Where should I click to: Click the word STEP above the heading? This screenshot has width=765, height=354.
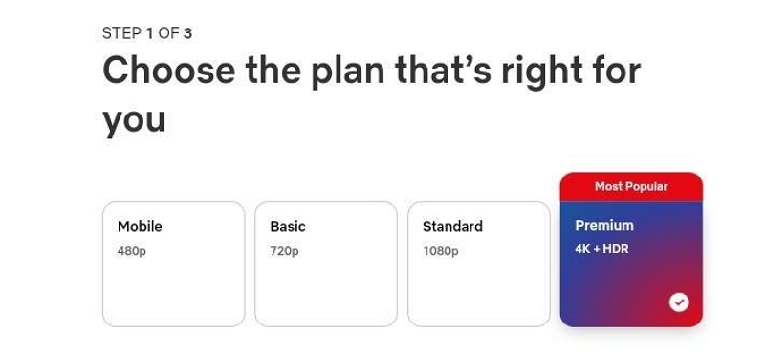(x=122, y=33)
